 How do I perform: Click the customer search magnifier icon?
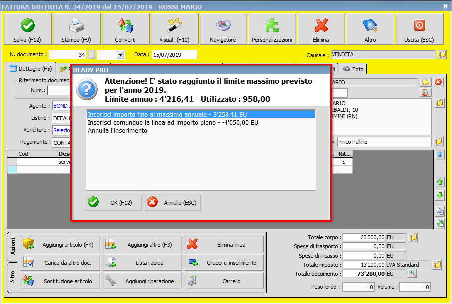click(x=426, y=92)
